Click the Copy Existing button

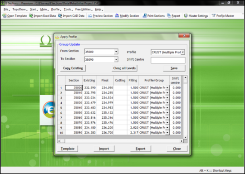tap(73, 68)
